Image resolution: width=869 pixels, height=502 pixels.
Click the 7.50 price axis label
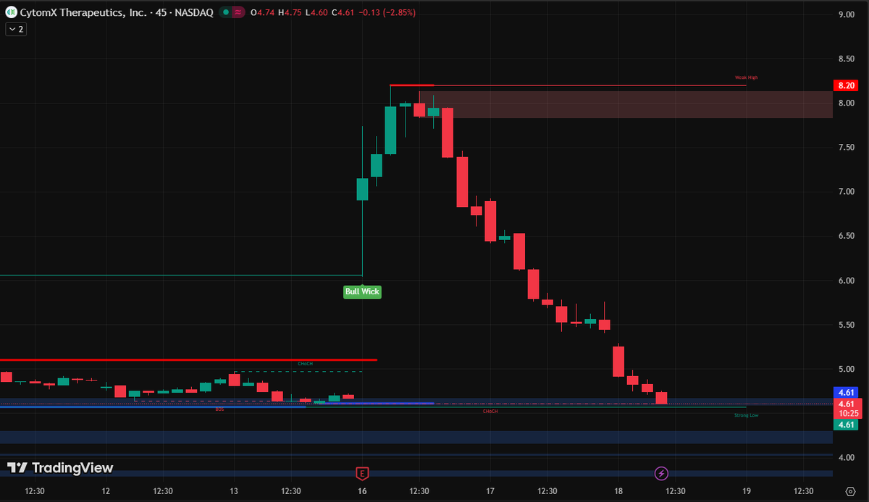(846, 148)
